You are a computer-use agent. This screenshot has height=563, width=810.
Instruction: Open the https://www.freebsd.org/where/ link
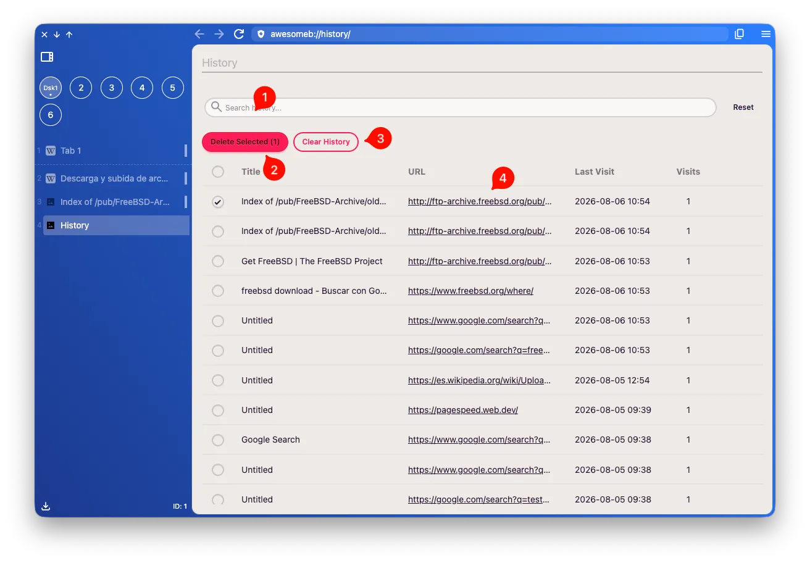coord(470,291)
